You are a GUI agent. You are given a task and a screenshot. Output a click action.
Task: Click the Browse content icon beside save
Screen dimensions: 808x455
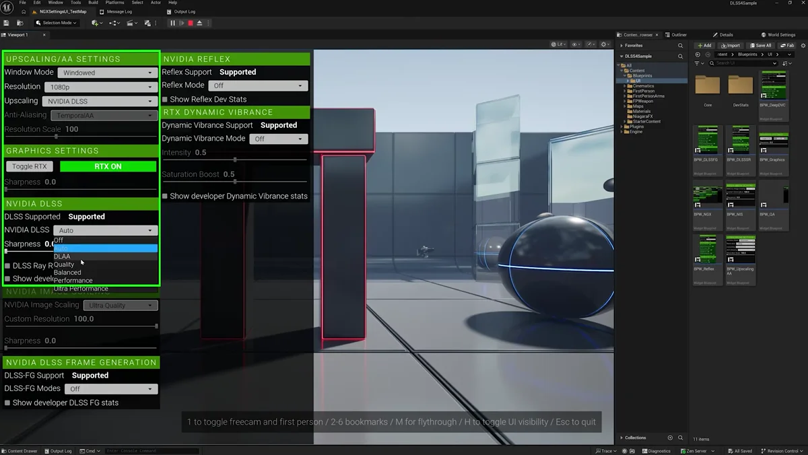[x=20, y=23]
